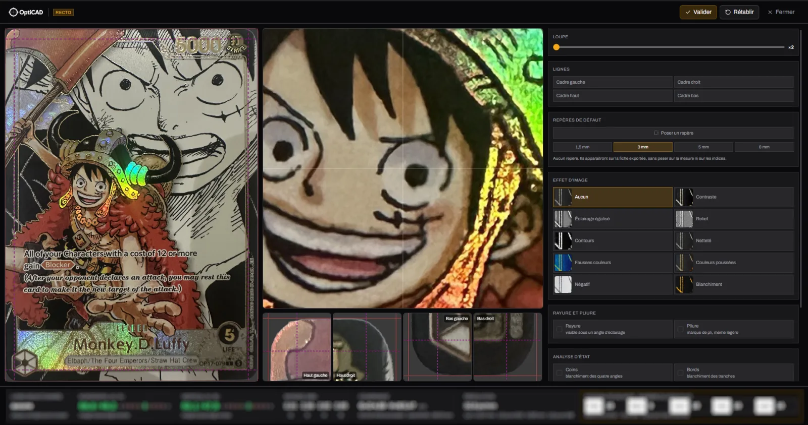Tick the Pliure checkbox

point(680,329)
